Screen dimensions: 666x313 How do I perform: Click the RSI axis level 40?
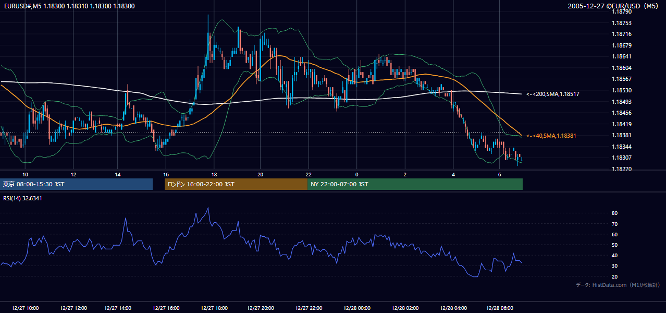[x=614, y=255]
